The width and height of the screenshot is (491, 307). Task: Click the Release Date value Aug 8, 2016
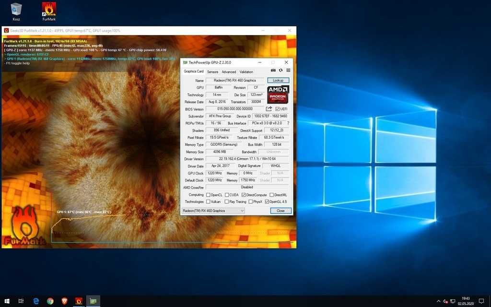pyautogui.click(x=217, y=102)
